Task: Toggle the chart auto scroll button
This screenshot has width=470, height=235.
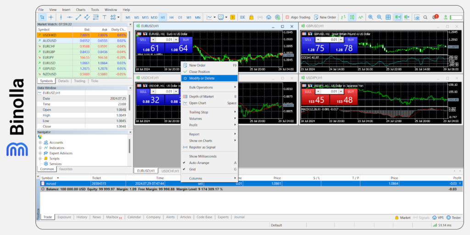Action: click(x=398, y=17)
